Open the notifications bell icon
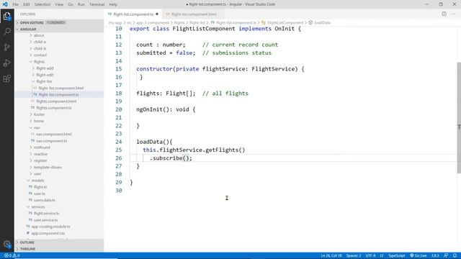This screenshot has height=259, width=461. pyautogui.click(x=455, y=255)
